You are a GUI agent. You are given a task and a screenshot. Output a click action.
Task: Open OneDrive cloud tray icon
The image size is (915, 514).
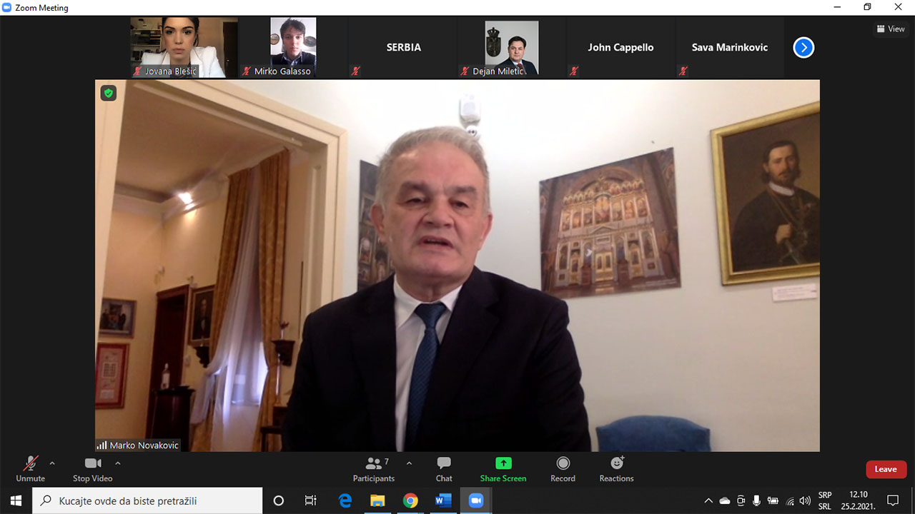click(725, 500)
